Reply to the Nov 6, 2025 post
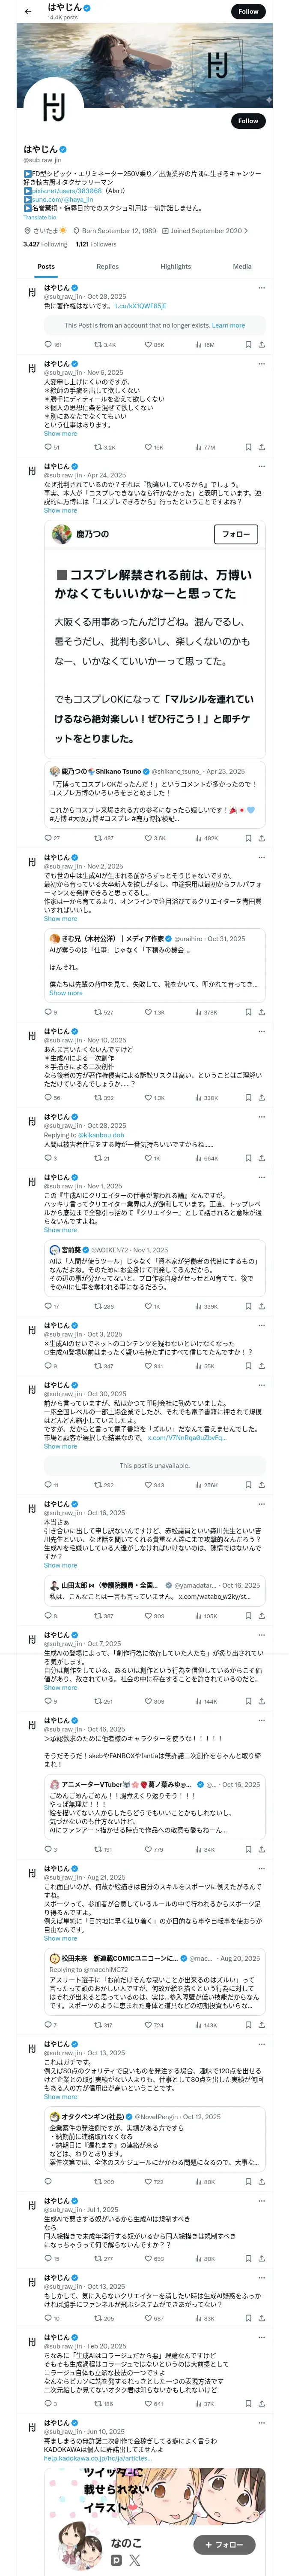289x2576 pixels. [x=48, y=447]
